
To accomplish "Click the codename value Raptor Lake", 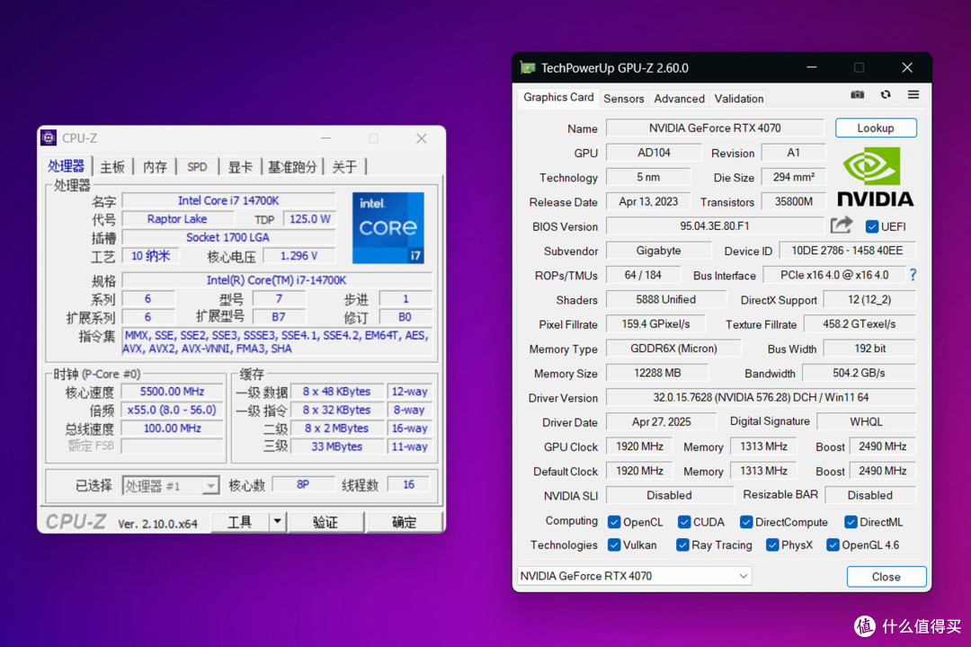I will pyautogui.click(x=177, y=218).
